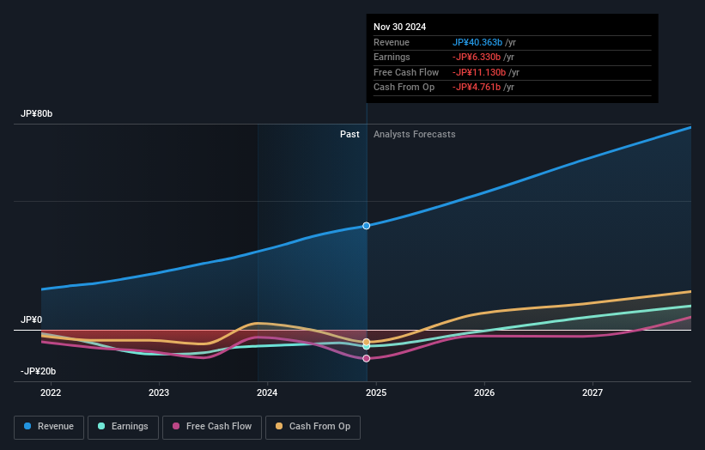This screenshot has width=705, height=450.
Task: Click the blue Revenue legend dot
Action: tap(27, 426)
